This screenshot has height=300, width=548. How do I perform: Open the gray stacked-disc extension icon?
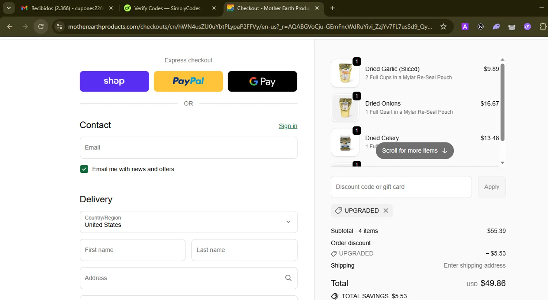(512, 27)
